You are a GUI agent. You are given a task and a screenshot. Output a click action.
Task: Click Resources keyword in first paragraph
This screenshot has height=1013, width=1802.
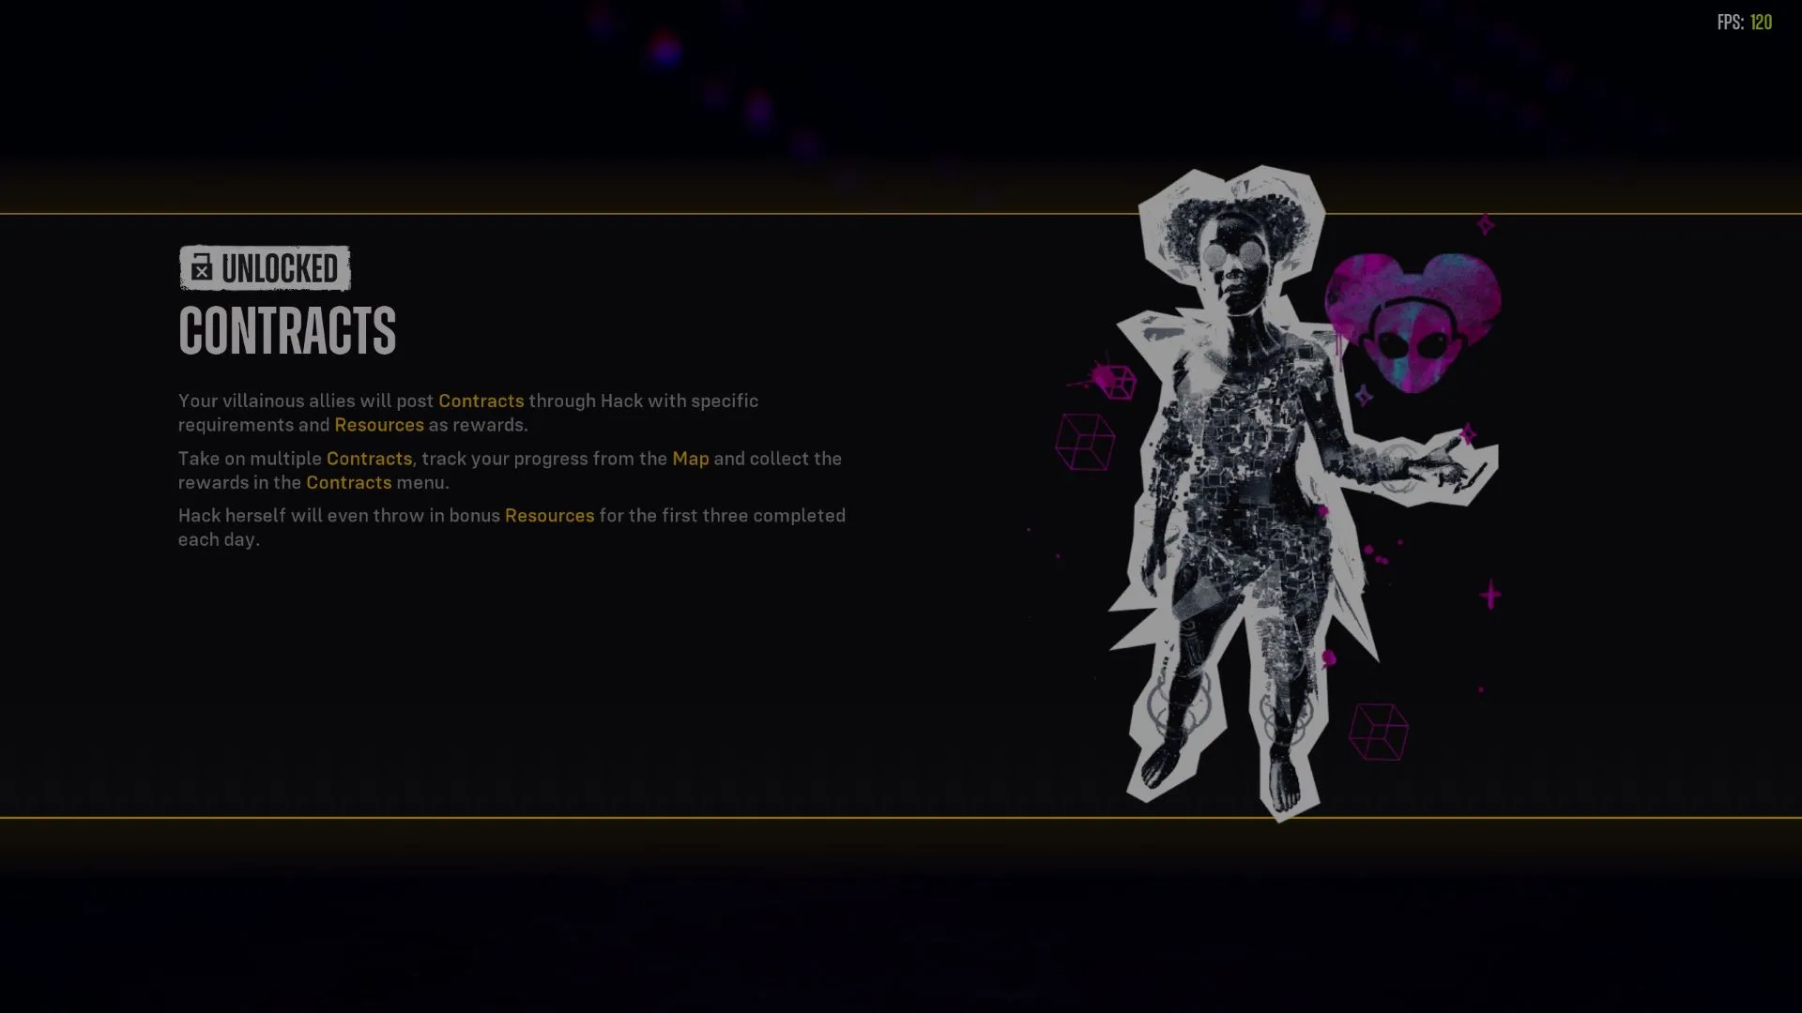[x=379, y=425]
